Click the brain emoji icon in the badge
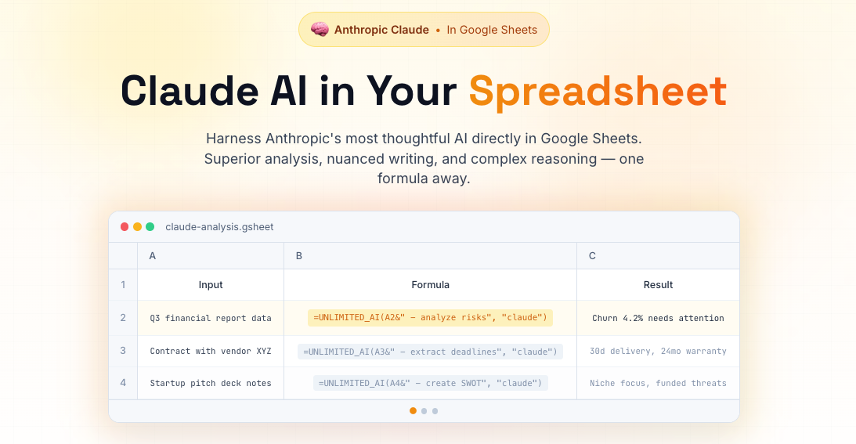The image size is (856, 444). coord(320,30)
